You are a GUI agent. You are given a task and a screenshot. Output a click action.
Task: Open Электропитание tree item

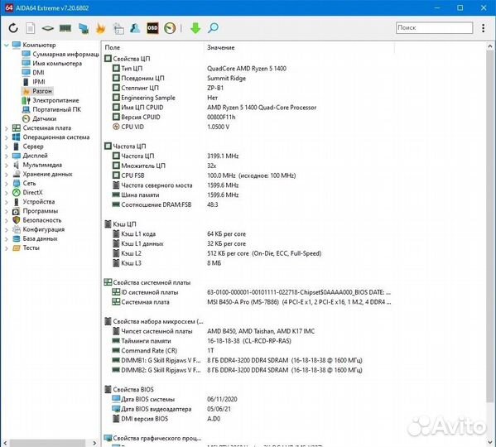point(50,100)
